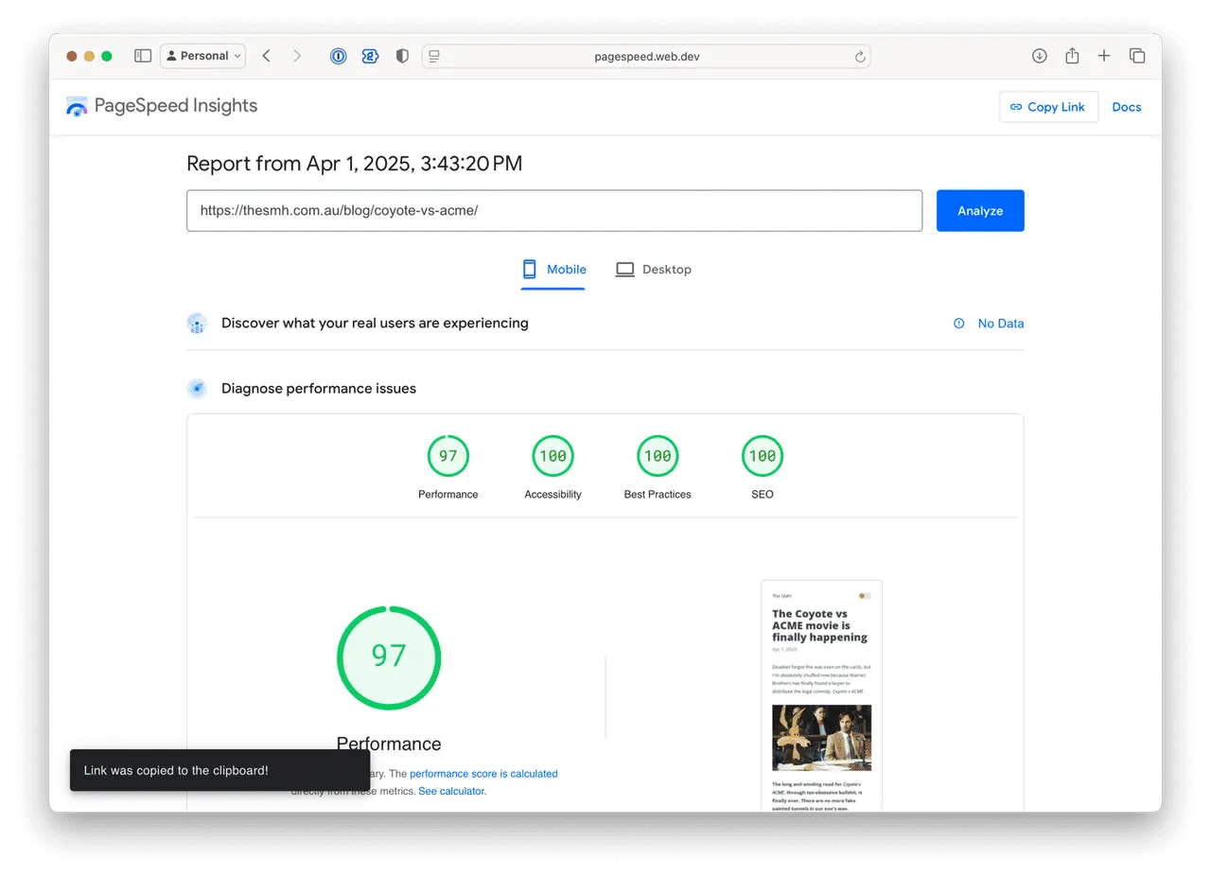Open the privacy shield icon
The height and width of the screenshot is (877, 1211).
coord(402,56)
